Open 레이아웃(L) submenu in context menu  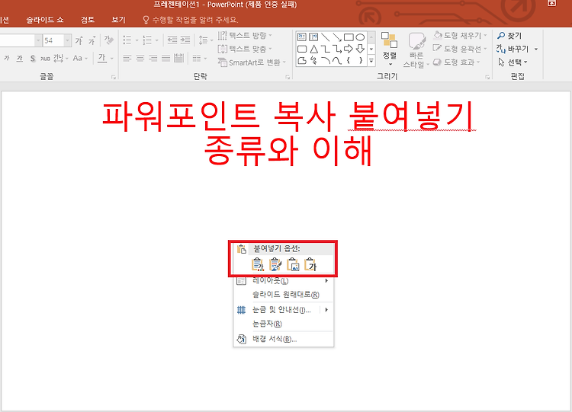[284, 281]
